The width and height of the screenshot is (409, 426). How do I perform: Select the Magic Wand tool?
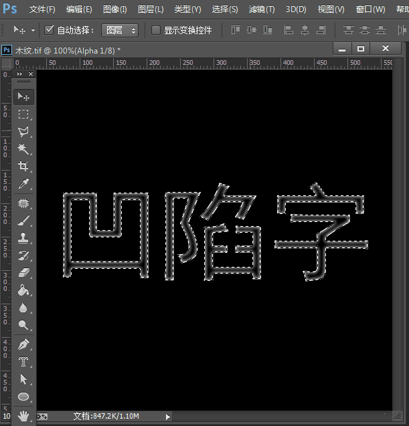click(x=23, y=149)
